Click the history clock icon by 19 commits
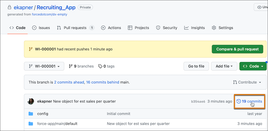 pos(239,101)
